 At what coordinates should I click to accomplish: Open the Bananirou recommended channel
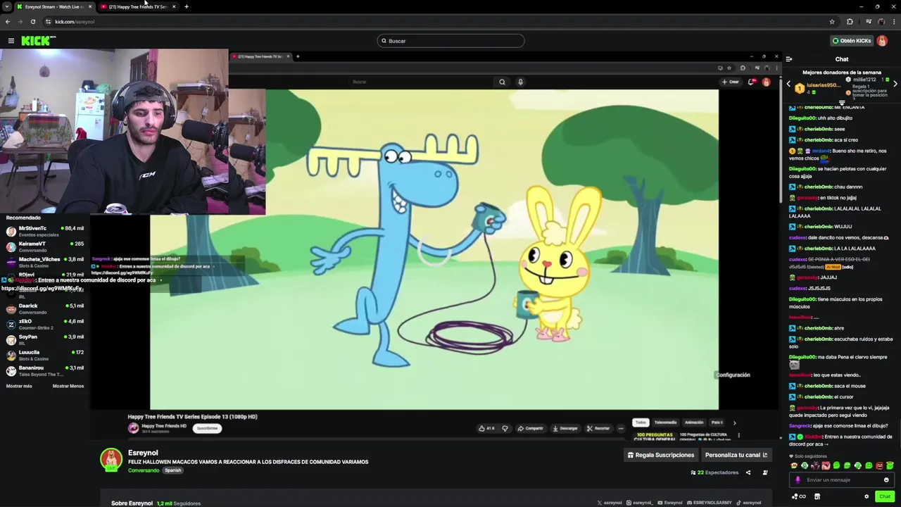pyautogui.click(x=45, y=370)
